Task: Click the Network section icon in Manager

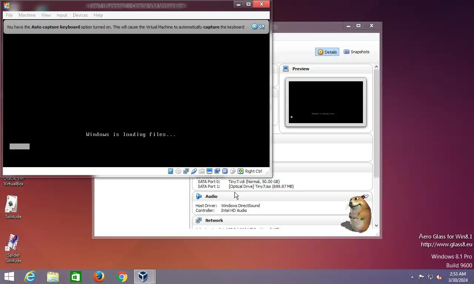Action: [x=199, y=220]
